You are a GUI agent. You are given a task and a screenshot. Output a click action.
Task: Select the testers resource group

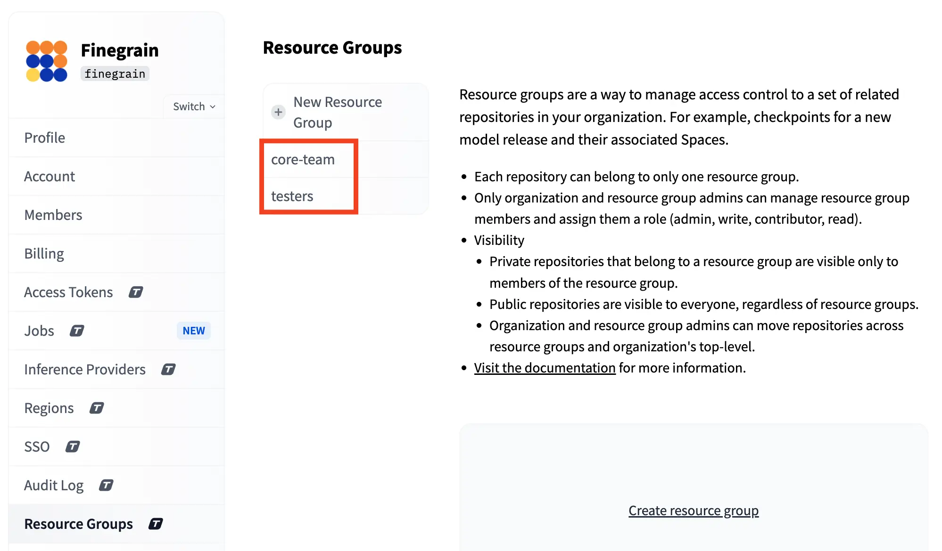pyautogui.click(x=292, y=196)
